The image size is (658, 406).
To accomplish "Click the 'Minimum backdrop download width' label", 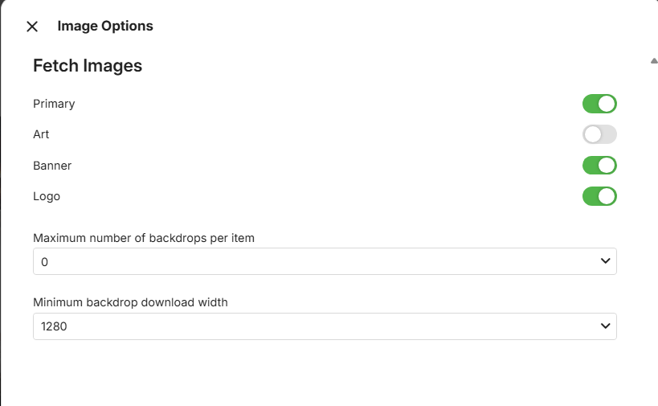I will tap(130, 303).
